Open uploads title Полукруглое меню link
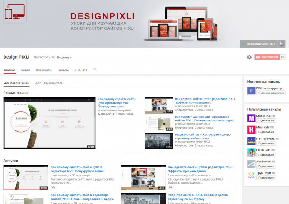 point(77,169)
